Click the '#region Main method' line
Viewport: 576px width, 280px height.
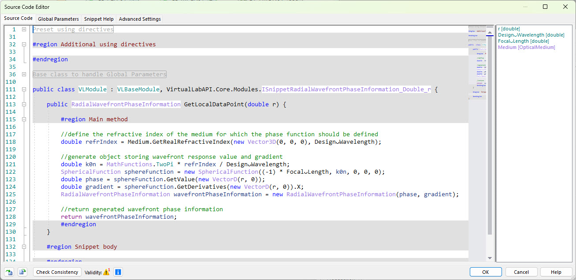point(94,119)
